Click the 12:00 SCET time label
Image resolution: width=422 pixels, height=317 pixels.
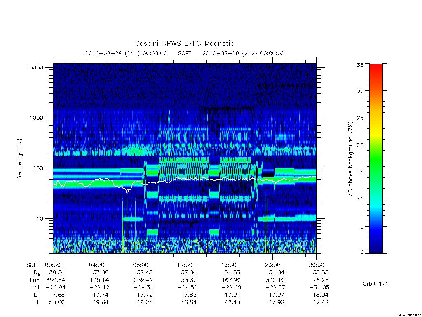click(x=185, y=265)
